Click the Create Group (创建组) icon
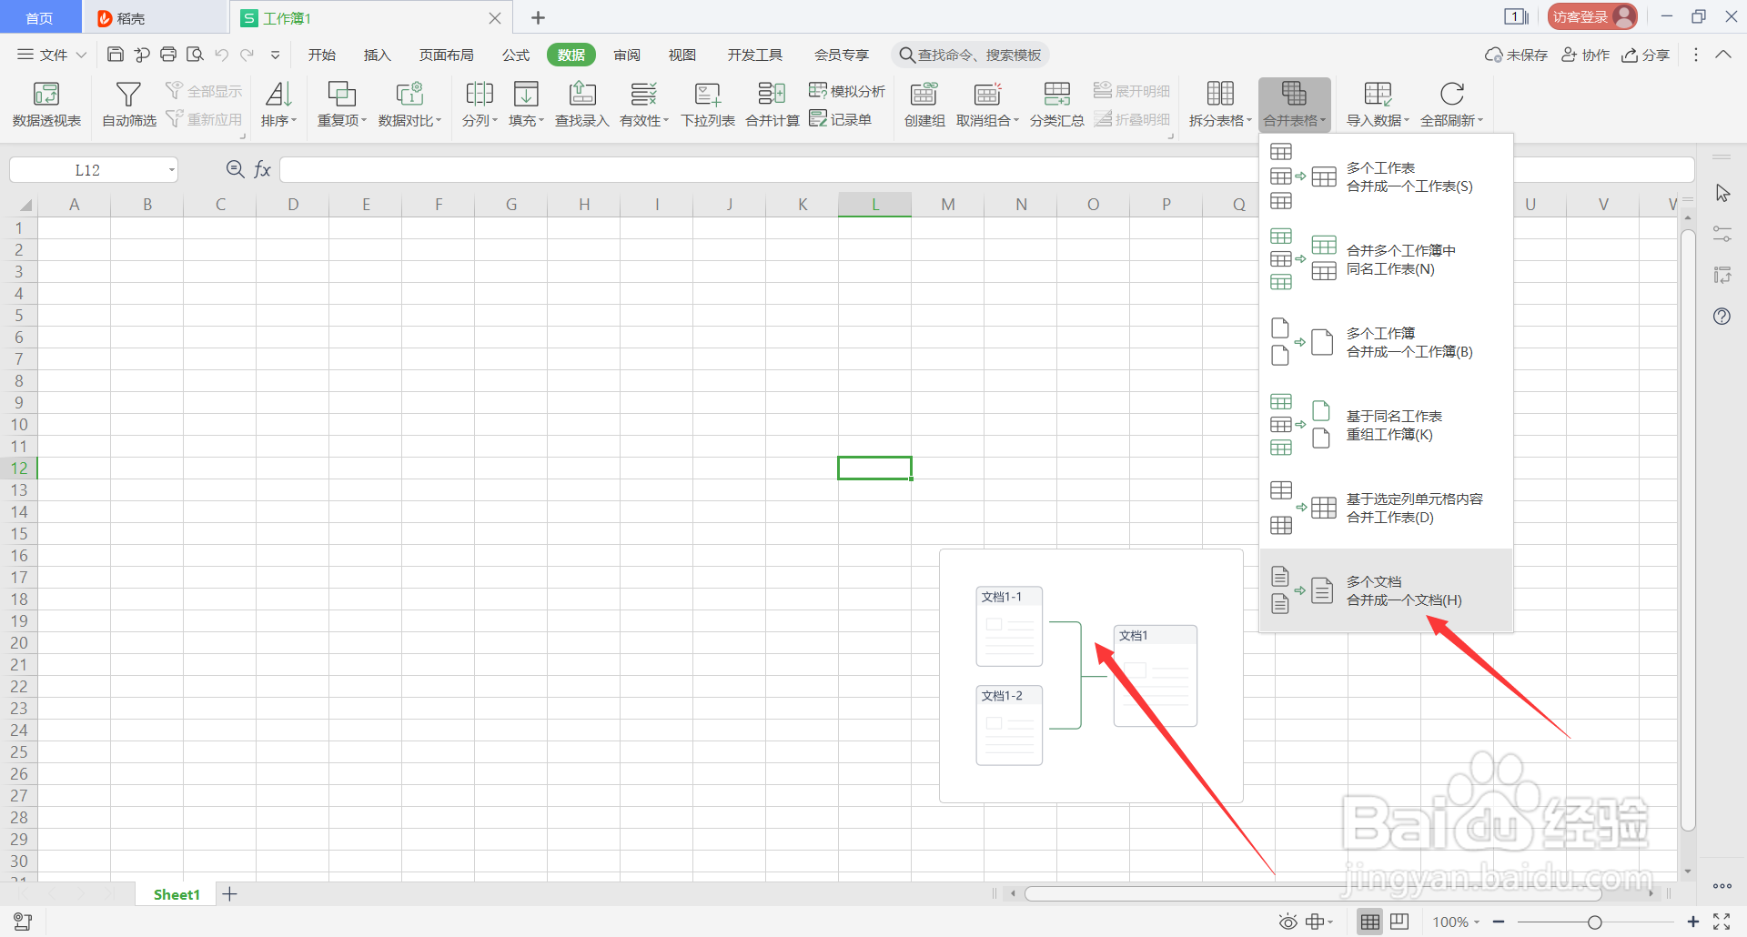This screenshot has height=937, width=1747. coord(924,94)
